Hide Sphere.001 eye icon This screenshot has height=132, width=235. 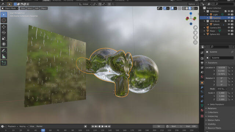tap(229, 34)
